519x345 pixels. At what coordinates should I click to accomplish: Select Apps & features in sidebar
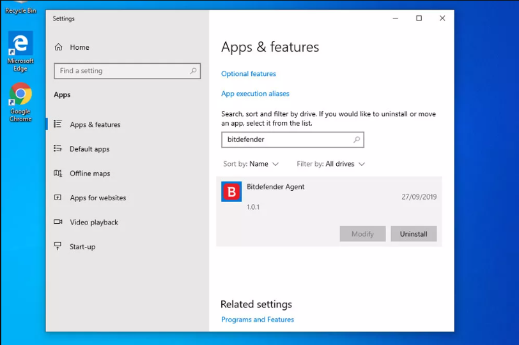pyautogui.click(x=95, y=124)
